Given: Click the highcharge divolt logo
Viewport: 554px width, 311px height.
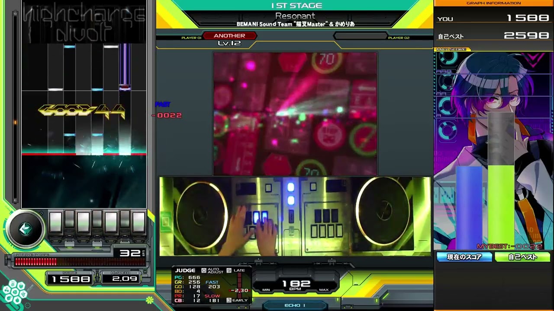Looking at the screenshot, I should point(84,24).
